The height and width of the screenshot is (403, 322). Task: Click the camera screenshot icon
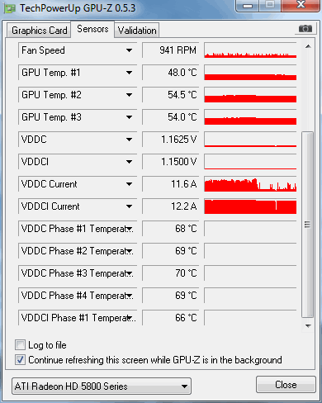pyautogui.click(x=305, y=29)
